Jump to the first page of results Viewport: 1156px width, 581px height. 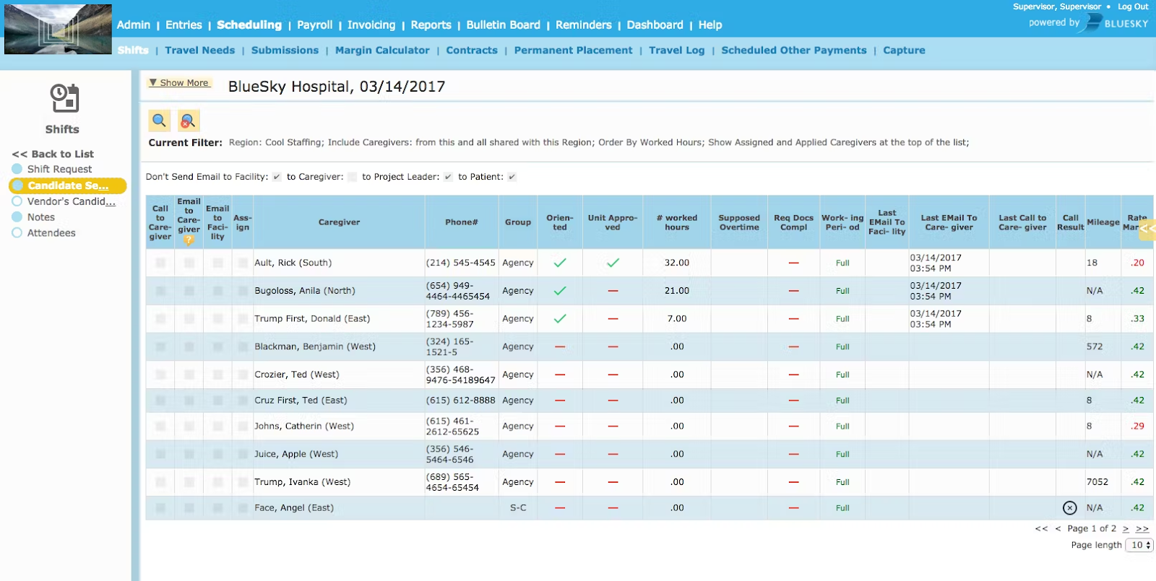pyautogui.click(x=1041, y=529)
